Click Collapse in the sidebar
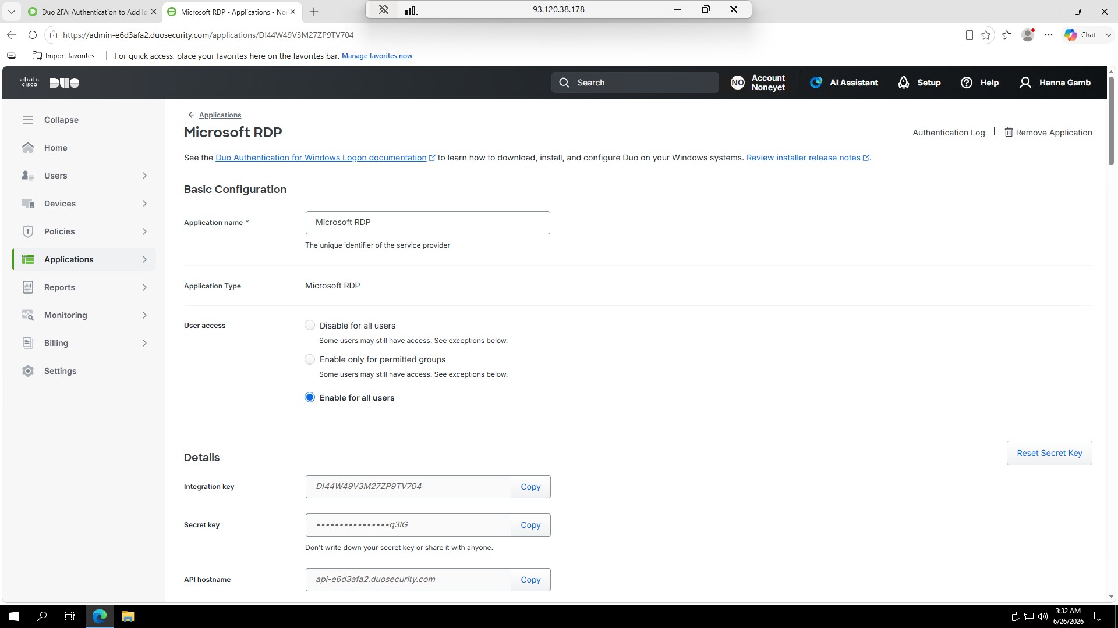The height and width of the screenshot is (628, 1118). click(61, 120)
